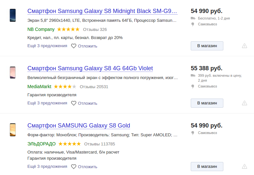Go to MediaMarkt store via В магазин
The image size is (254, 175).
[x=207, y=103]
